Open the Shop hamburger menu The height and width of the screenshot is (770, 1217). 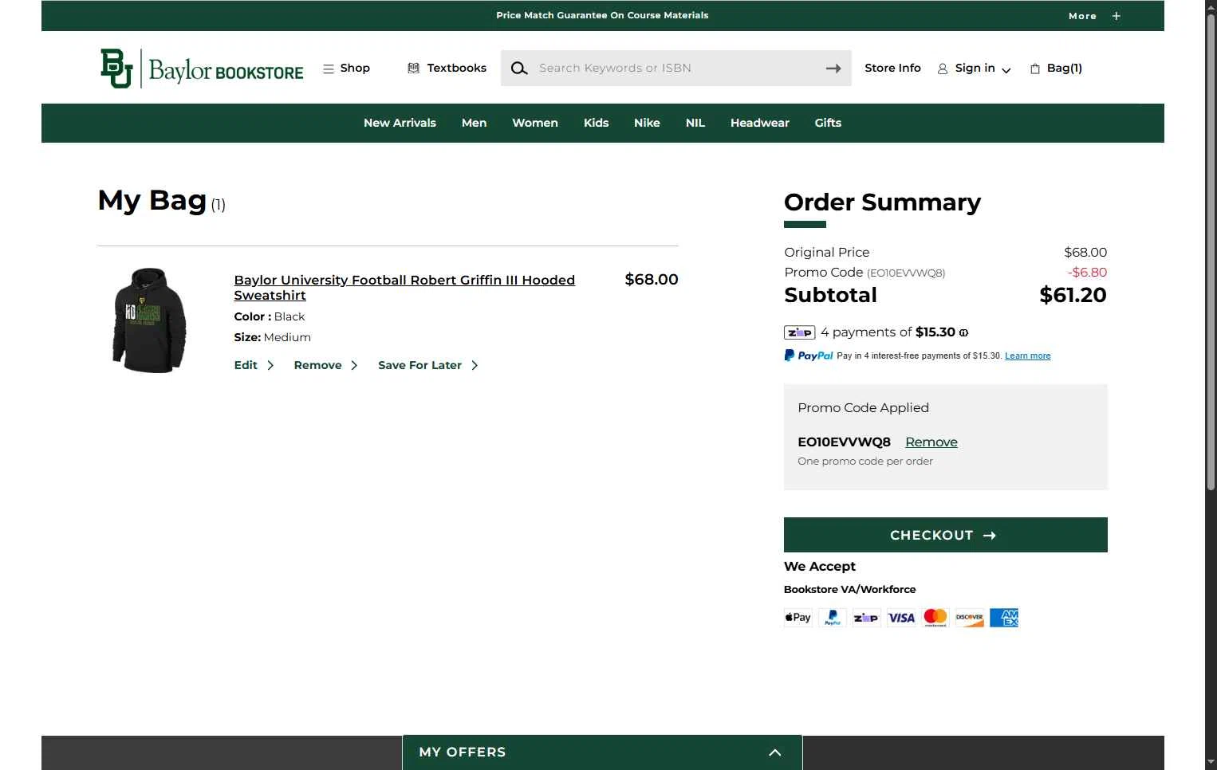(346, 69)
